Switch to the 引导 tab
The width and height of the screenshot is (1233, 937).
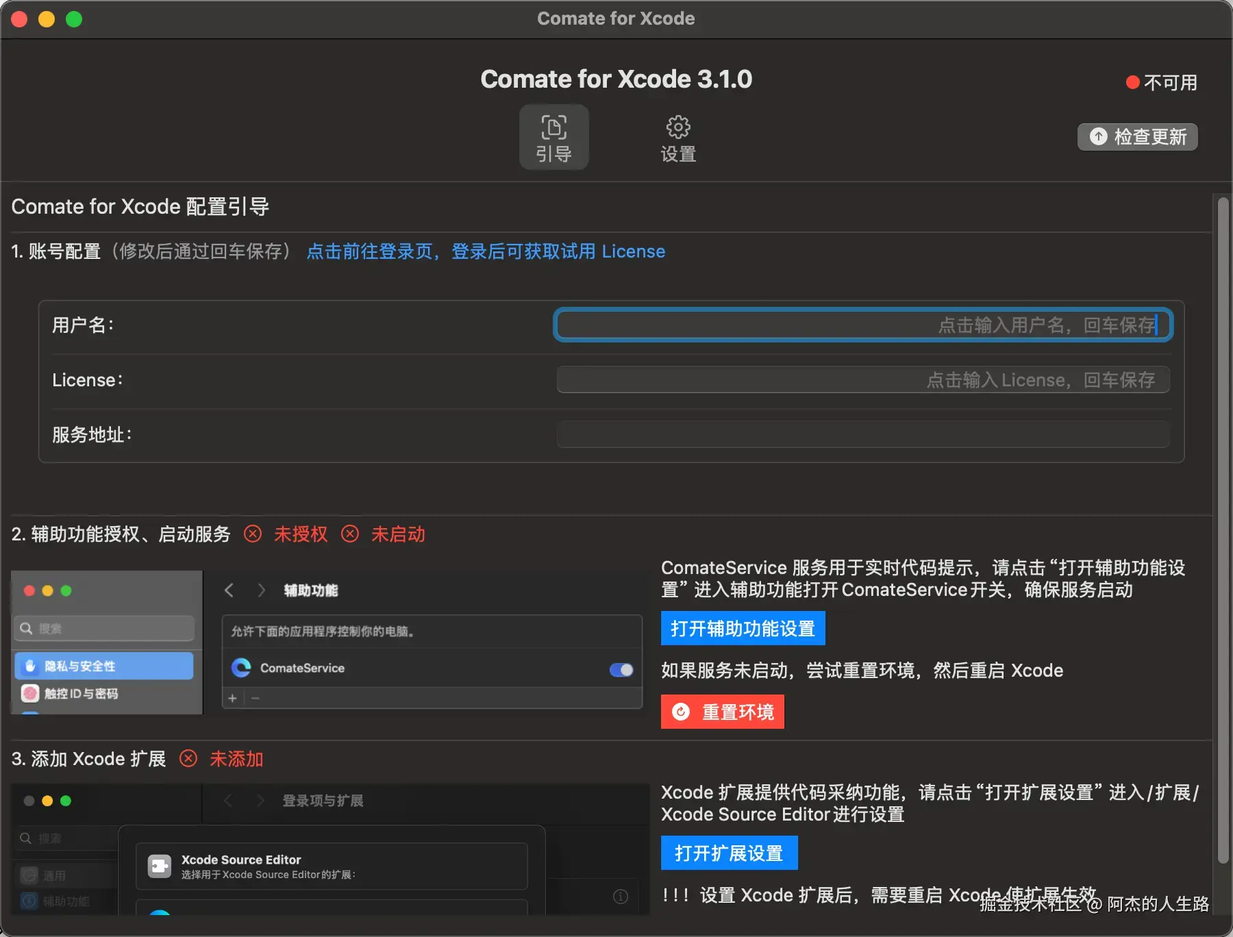tap(553, 138)
